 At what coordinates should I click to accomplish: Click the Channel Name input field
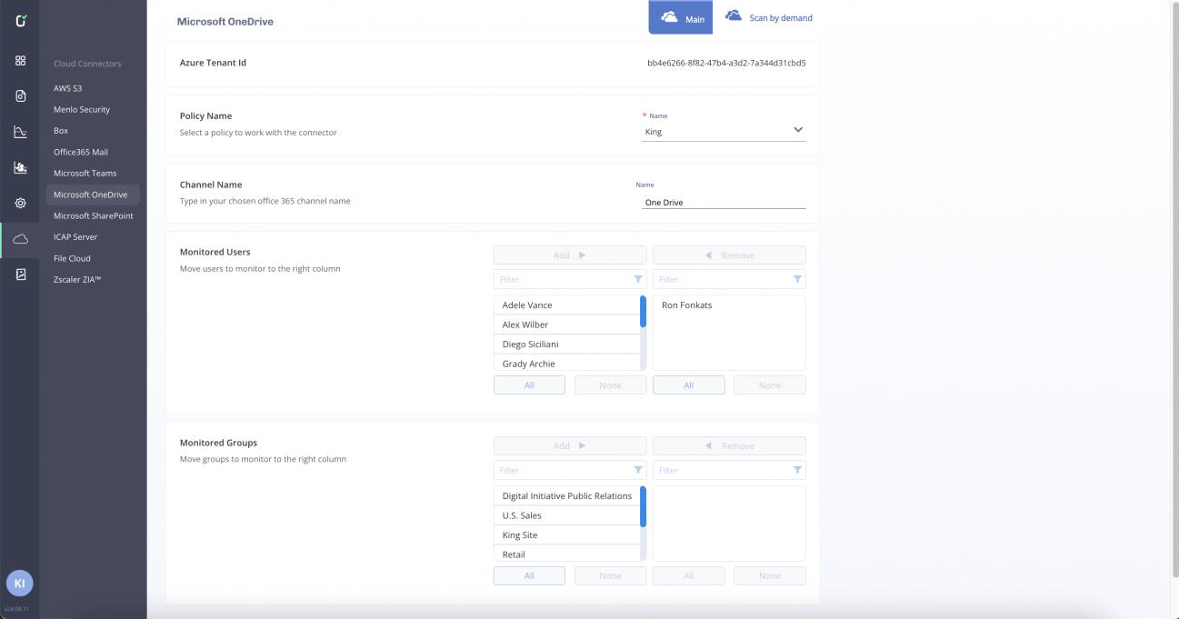pos(724,202)
